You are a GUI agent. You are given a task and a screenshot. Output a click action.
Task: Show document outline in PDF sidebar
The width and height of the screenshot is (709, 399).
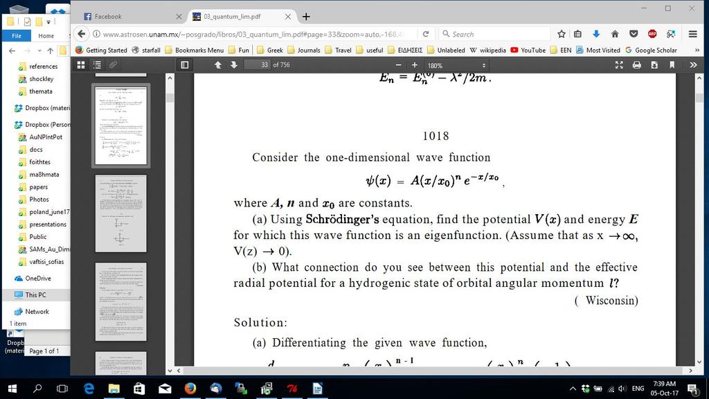pyautogui.click(x=97, y=65)
